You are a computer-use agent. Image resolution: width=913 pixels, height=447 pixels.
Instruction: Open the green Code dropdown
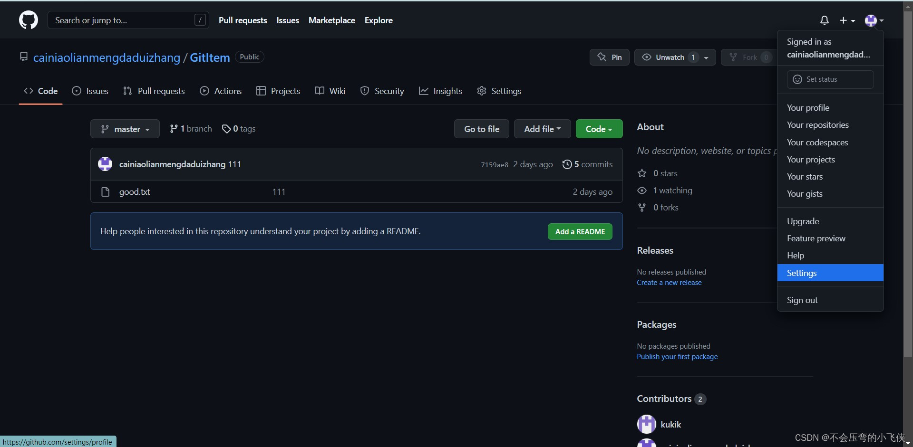599,129
